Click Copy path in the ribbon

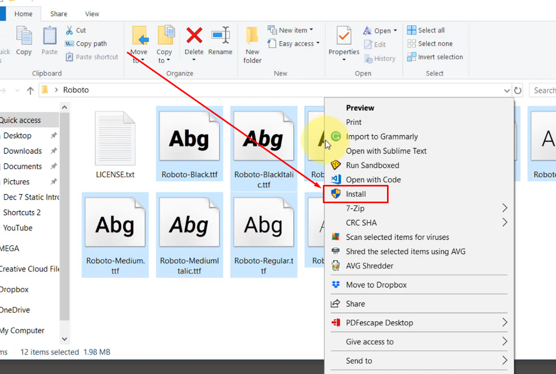click(x=86, y=44)
